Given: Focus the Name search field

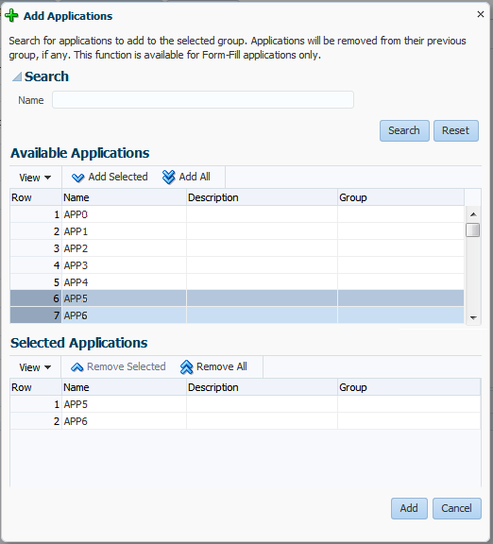Looking at the screenshot, I should pos(203,100).
